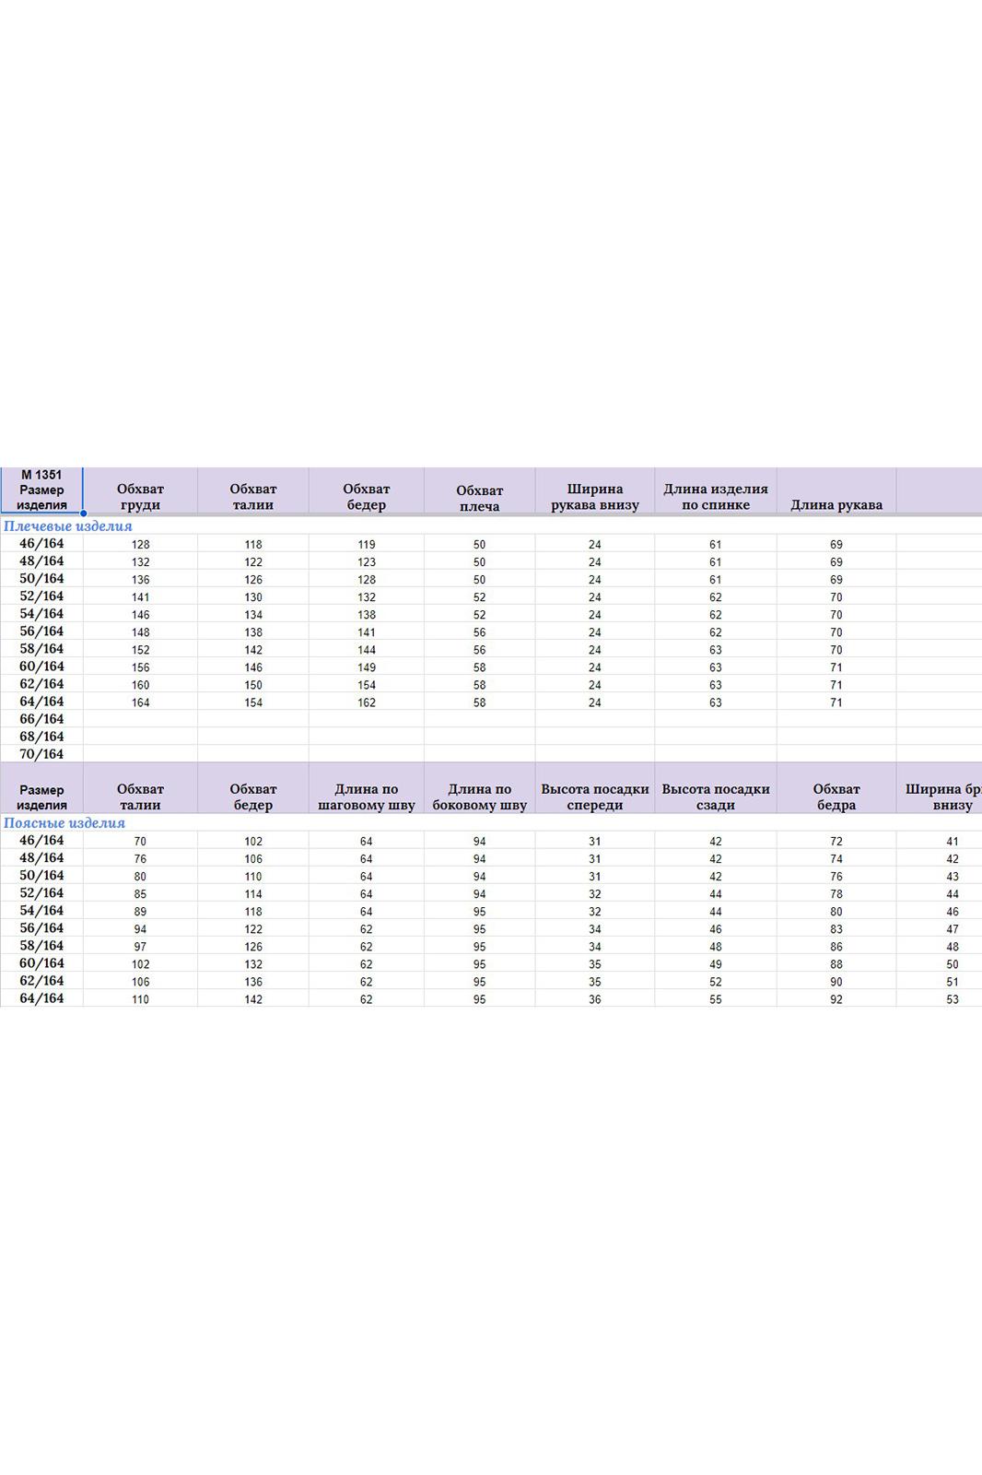This screenshot has height=1475, width=982.
Task: Select the 70/164 row label
Action: [x=41, y=754]
